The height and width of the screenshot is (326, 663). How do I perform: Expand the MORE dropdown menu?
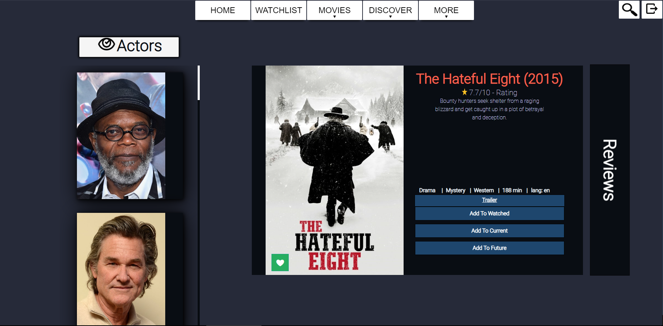pyautogui.click(x=446, y=10)
